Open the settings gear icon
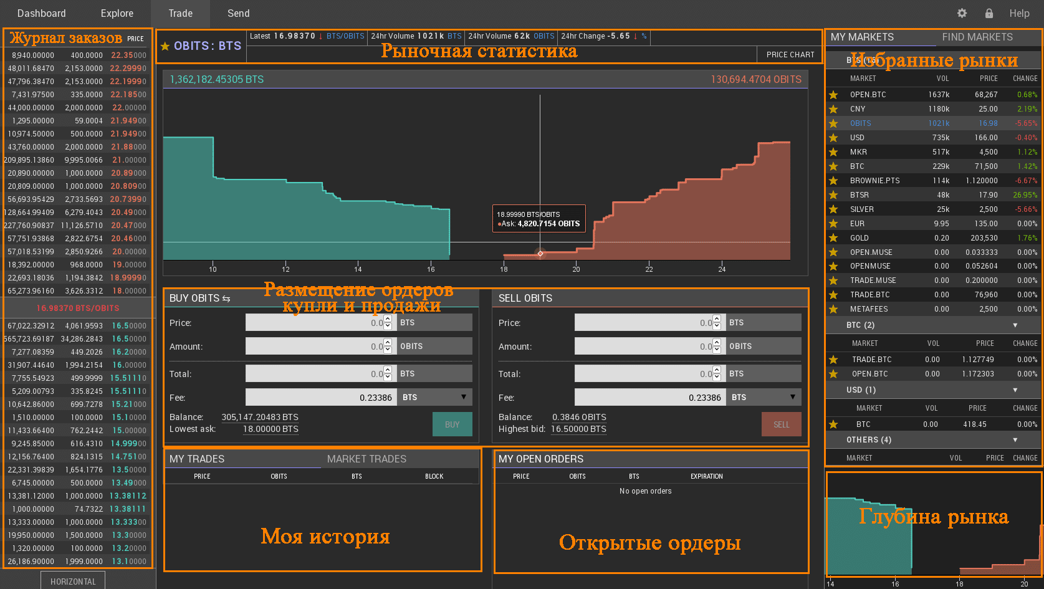The image size is (1044, 589). pos(962,13)
